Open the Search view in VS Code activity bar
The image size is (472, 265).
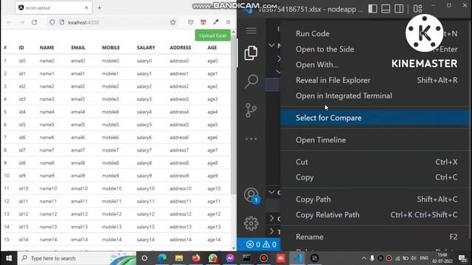[251, 82]
